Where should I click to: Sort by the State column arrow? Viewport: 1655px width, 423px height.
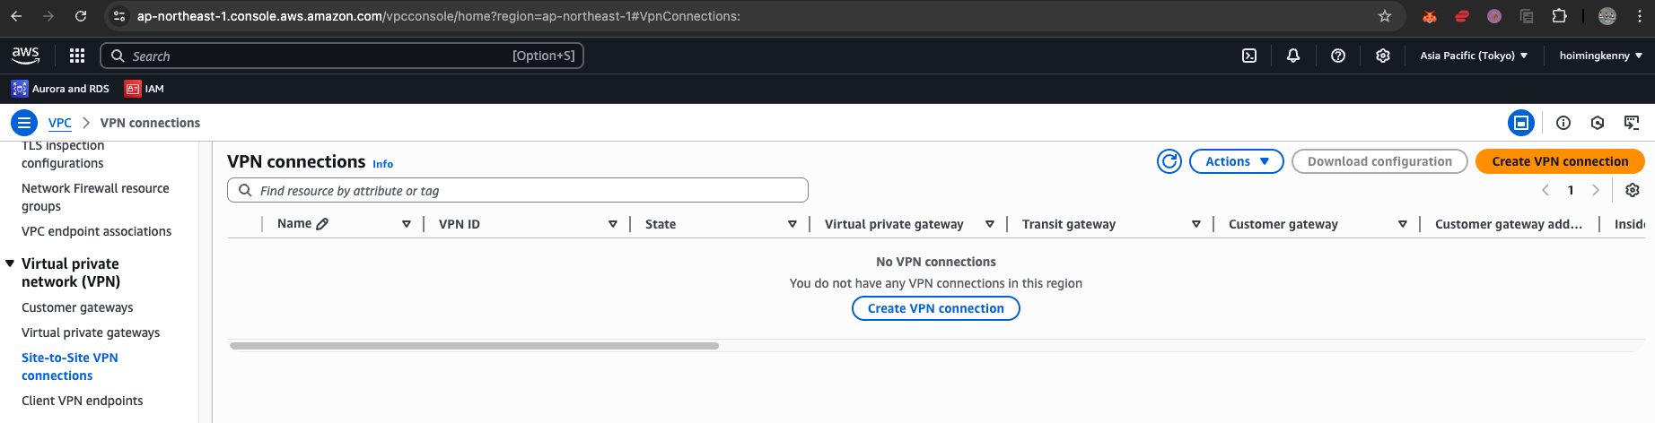click(792, 224)
